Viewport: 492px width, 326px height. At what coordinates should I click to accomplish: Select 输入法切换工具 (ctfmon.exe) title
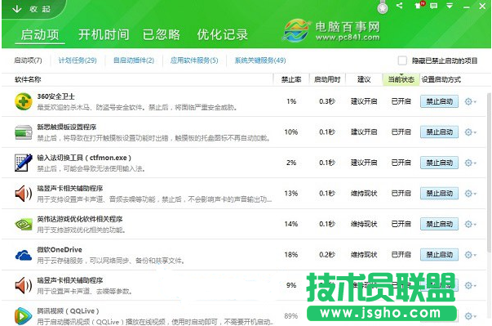pyautogui.click(x=84, y=158)
